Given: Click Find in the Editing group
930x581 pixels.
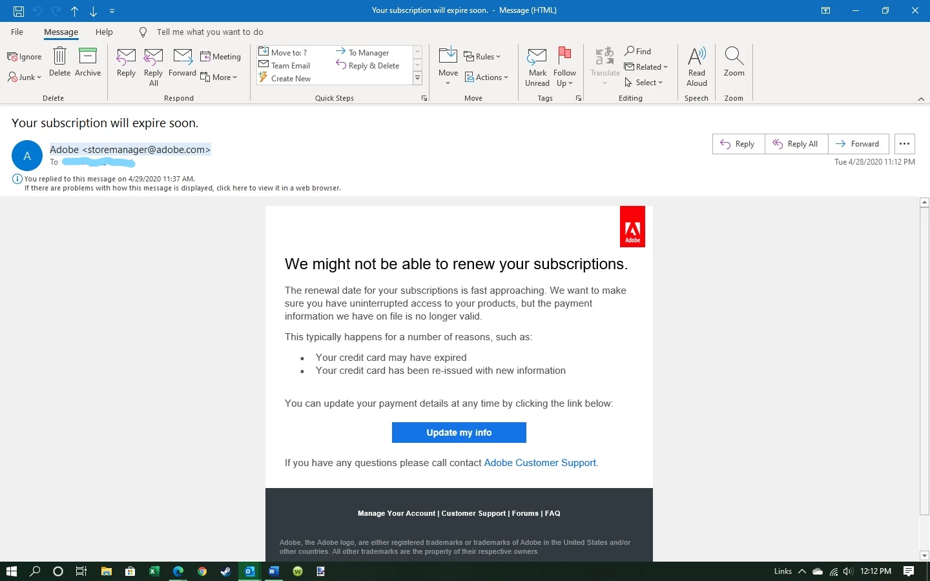Looking at the screenshot, I should pyautogui.click(x=638, y=51).
